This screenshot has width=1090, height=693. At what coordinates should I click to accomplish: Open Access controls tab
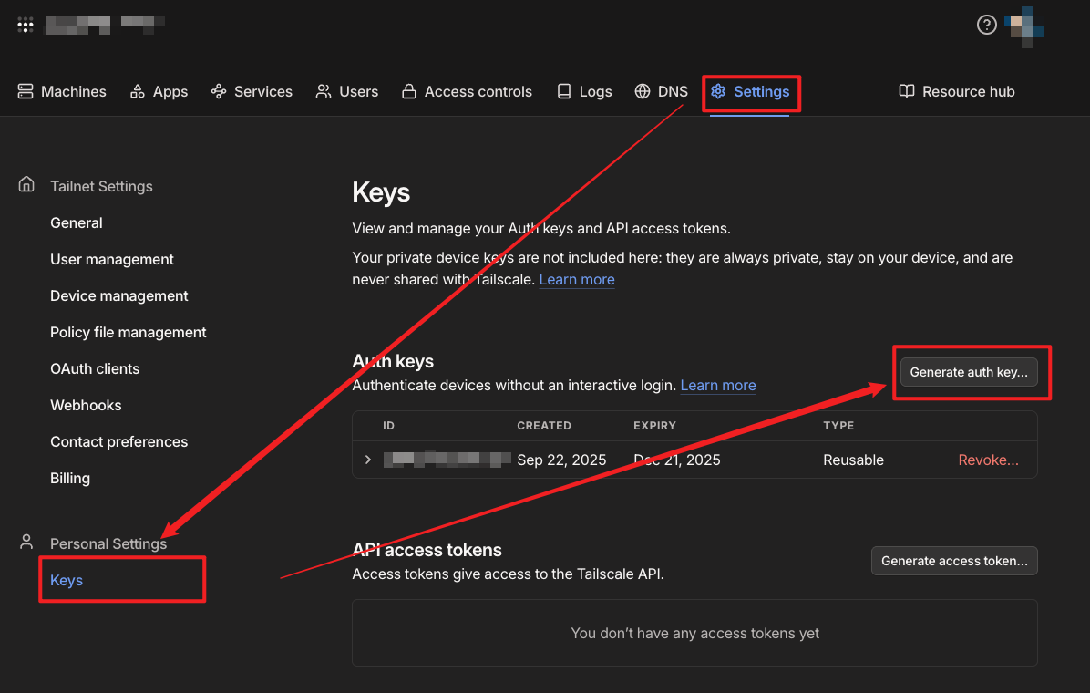468,91
